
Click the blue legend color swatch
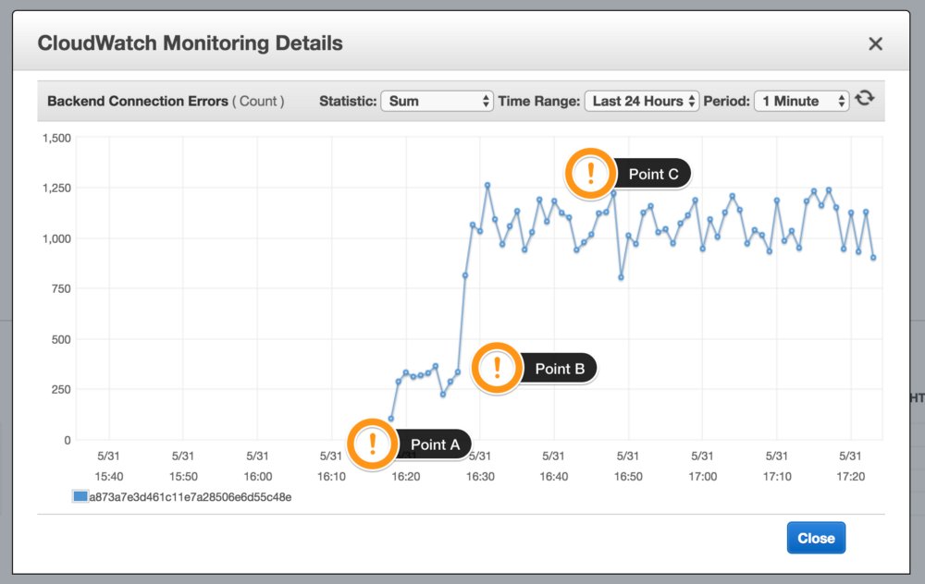(80, 496)
